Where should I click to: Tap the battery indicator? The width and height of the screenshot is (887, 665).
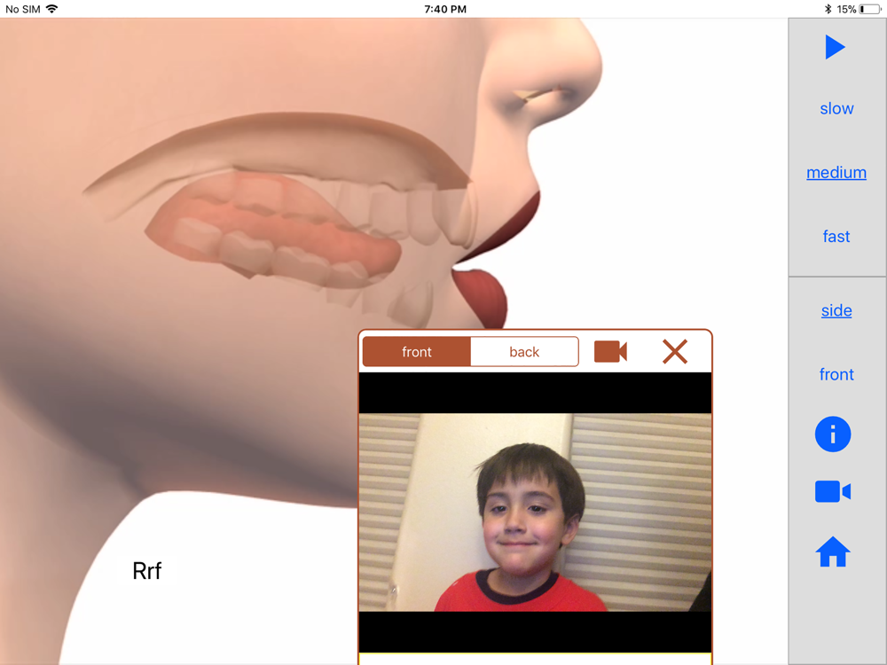(x=870, y=9)
